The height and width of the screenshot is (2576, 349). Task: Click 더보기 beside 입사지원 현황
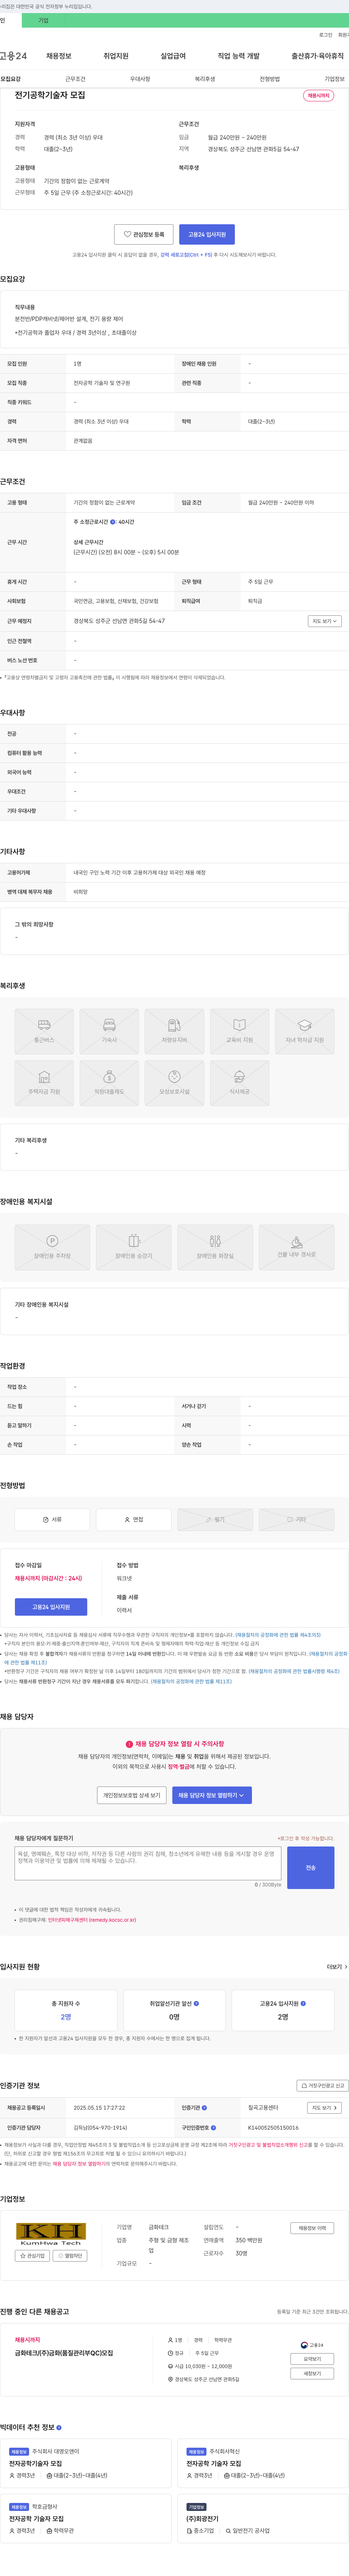point(337,1967)
